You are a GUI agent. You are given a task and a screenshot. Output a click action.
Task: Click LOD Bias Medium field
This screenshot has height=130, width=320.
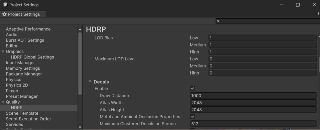(x=262, y=45)
